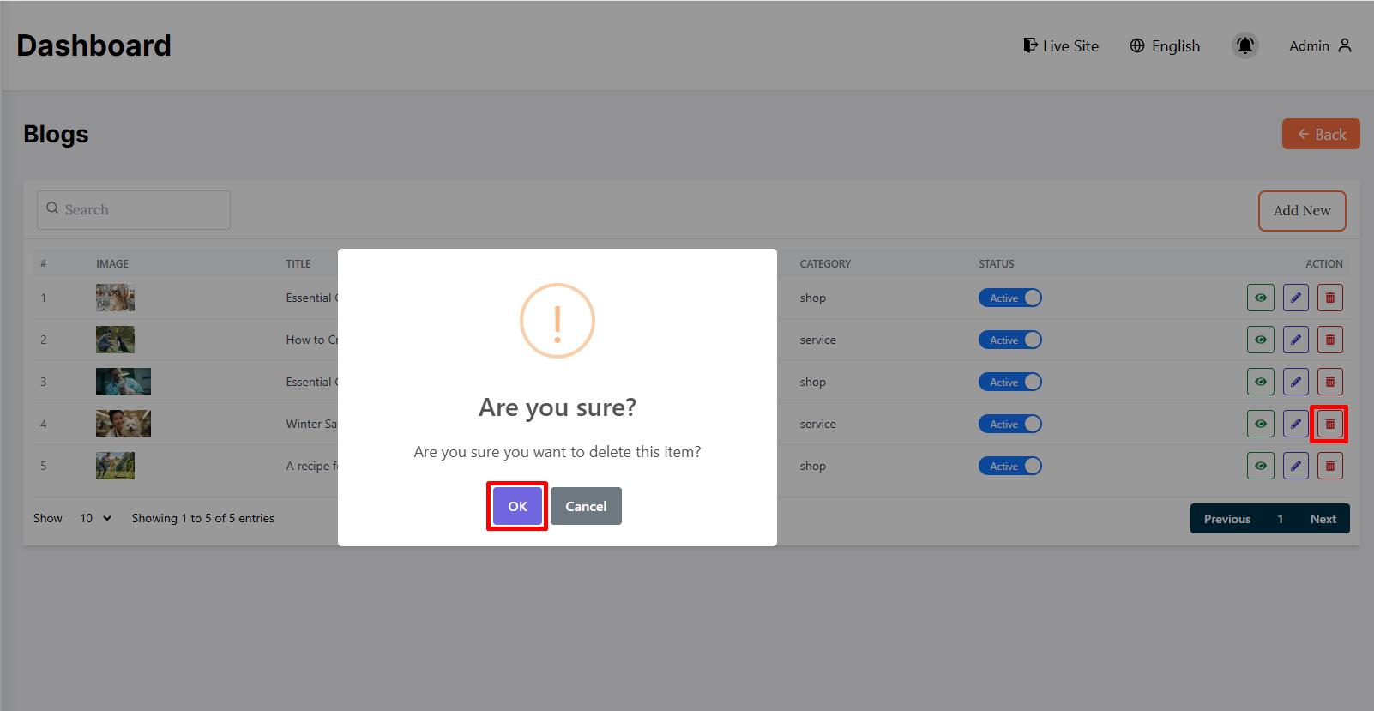
Task: Delete row 3 blog using the trash icon
Action: [1329, 382]
